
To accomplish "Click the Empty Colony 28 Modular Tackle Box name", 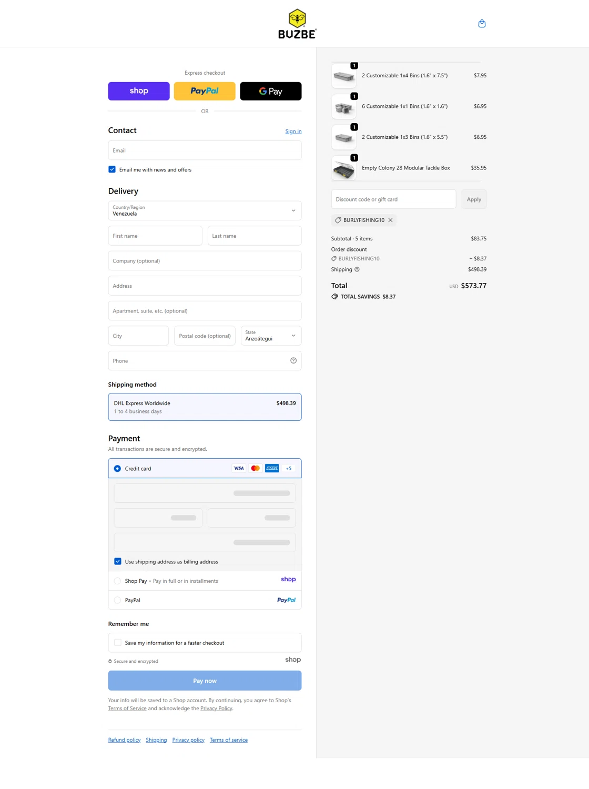I will click(x=406, y=168).
